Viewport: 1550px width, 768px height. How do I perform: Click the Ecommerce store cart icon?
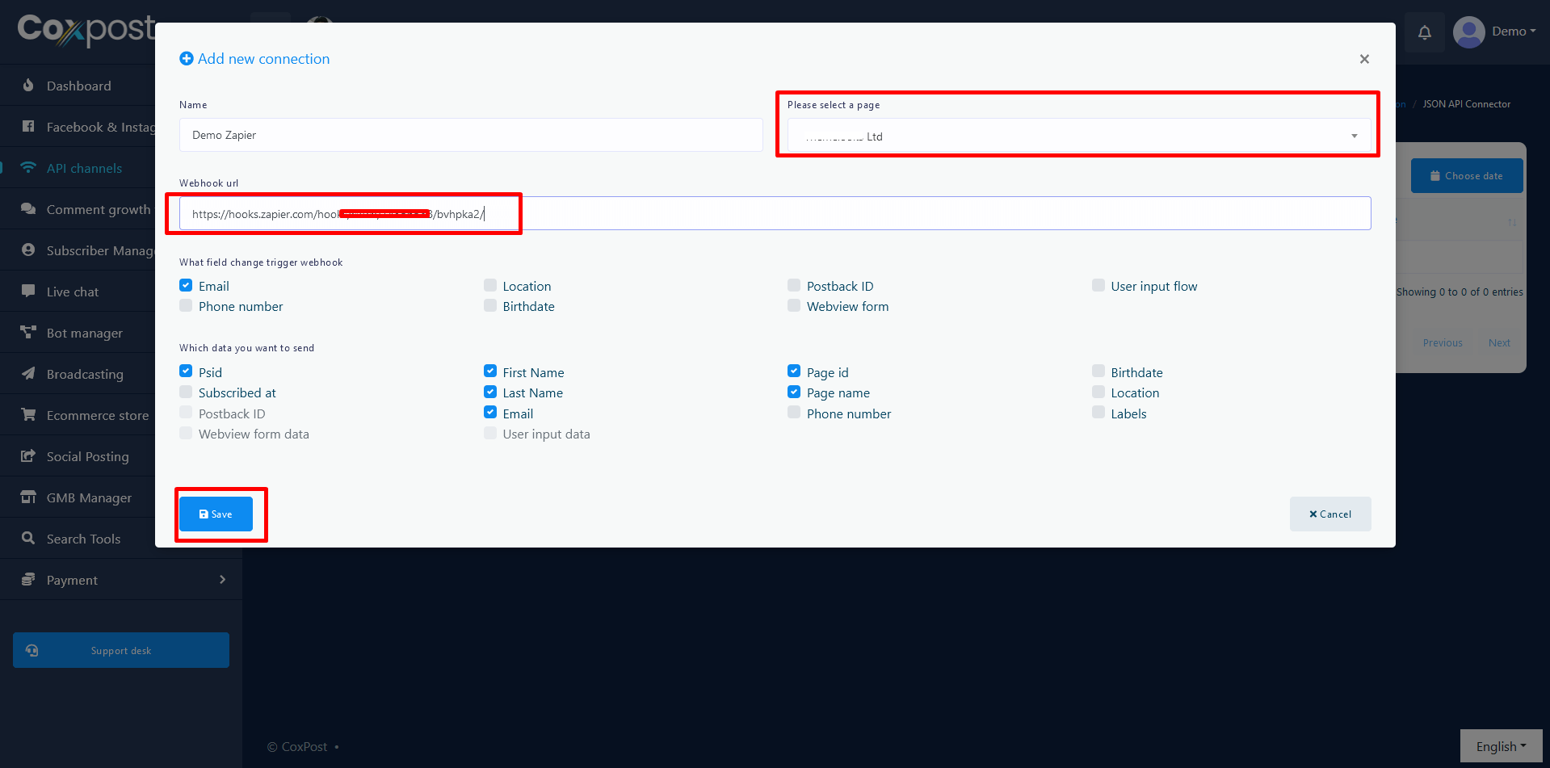tap(28, 415)
